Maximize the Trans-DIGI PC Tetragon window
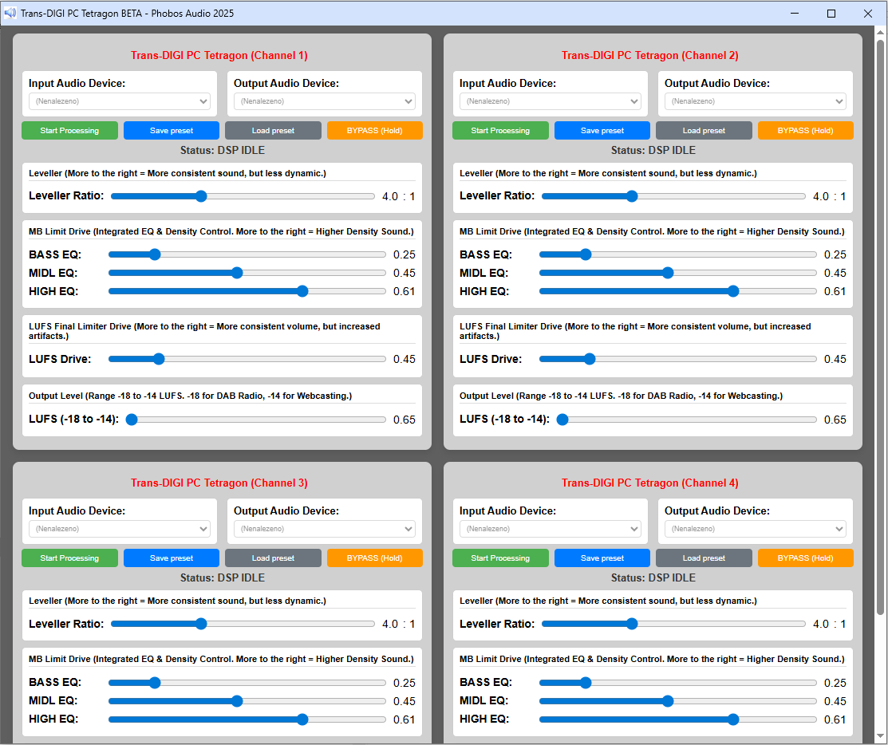This screenshot has height=745, width=888. (x=831, y=14)
